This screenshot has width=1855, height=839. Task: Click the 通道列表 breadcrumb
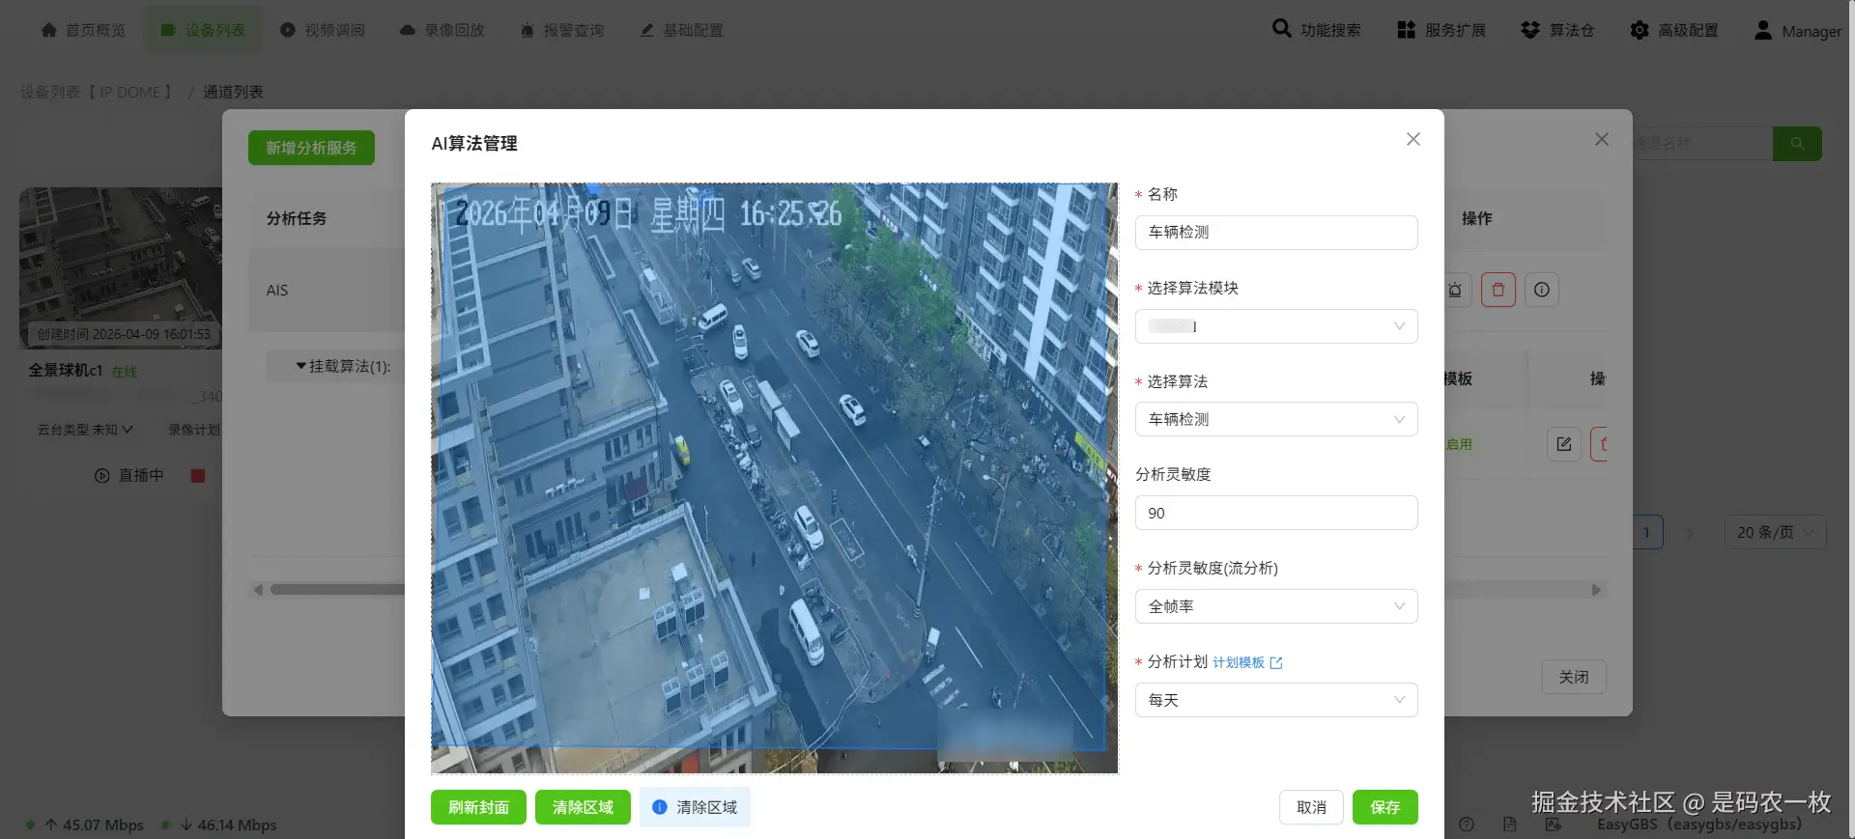[233, 92]
